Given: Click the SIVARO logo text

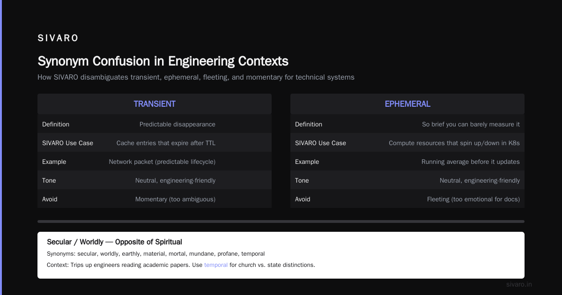Looking at the screenshot, I should pos(58,38).
